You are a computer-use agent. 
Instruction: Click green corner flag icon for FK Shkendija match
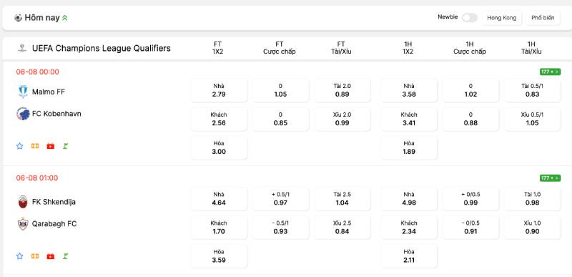[66, 256]
